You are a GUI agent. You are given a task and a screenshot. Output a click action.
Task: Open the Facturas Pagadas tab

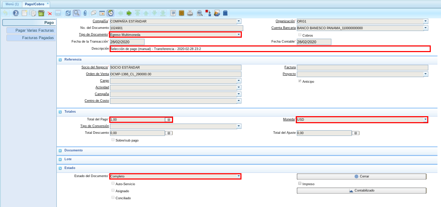[31, 38]
